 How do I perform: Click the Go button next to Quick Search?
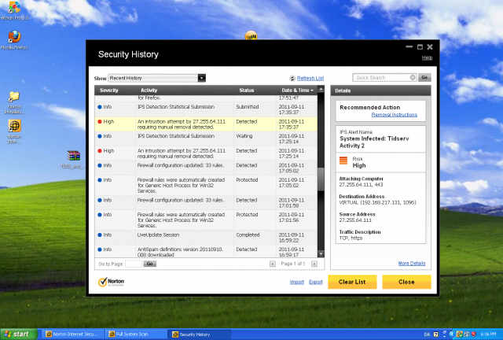(424, 77)
